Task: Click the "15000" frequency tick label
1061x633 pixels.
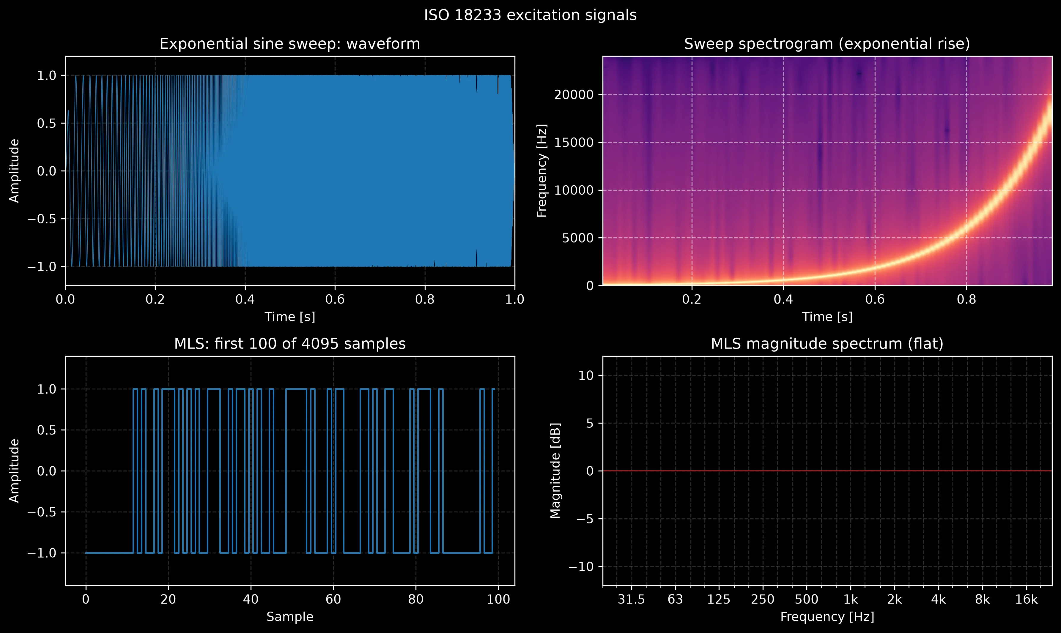Action: coord(574,143)
